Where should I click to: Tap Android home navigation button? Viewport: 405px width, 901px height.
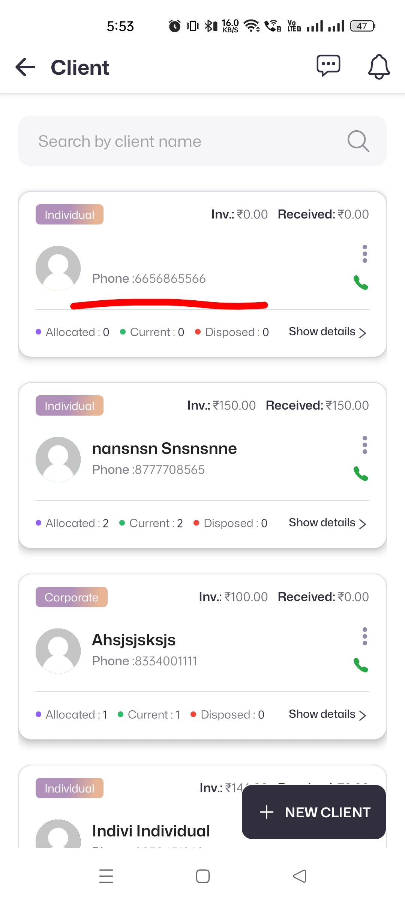(x=202, y=876)
